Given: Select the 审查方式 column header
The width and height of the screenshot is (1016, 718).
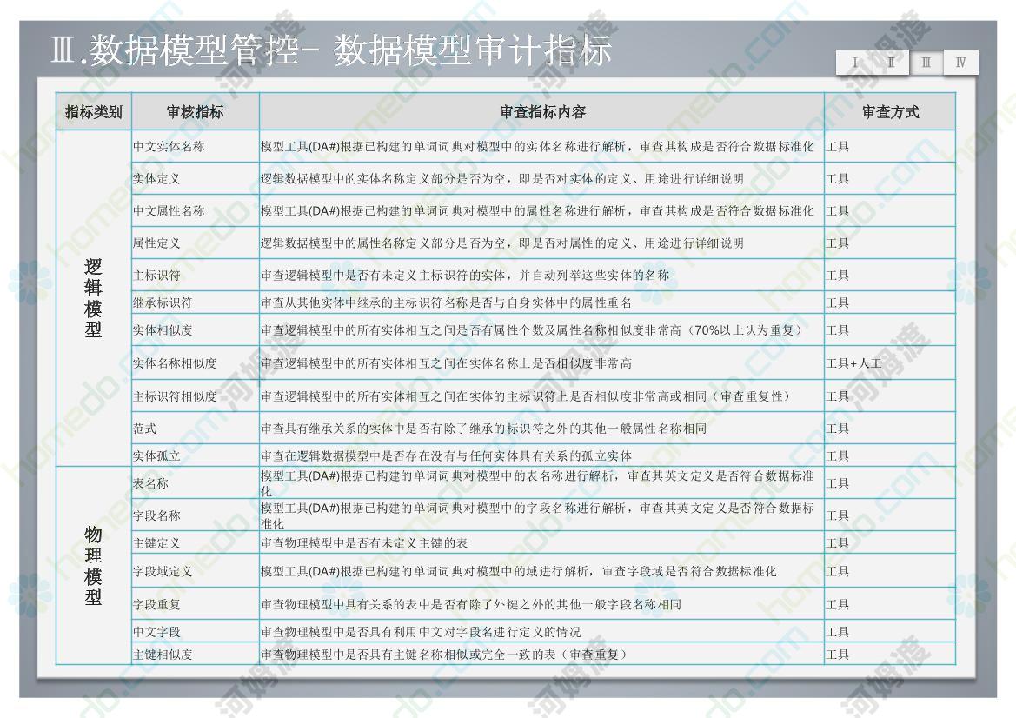Looking at the screenshot, I should (890, 112).
